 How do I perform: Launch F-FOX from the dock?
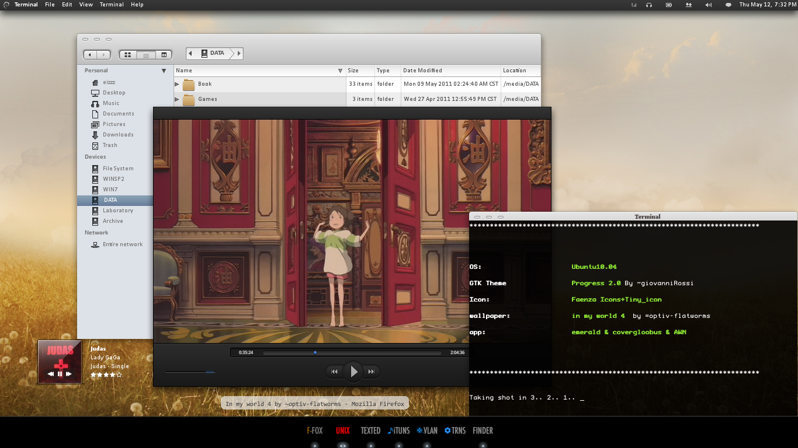pos(315,430)
